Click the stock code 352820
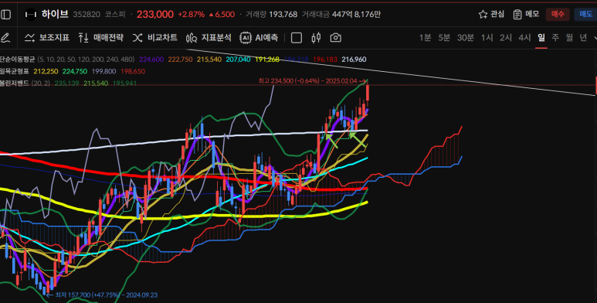 tap(86, 15)
